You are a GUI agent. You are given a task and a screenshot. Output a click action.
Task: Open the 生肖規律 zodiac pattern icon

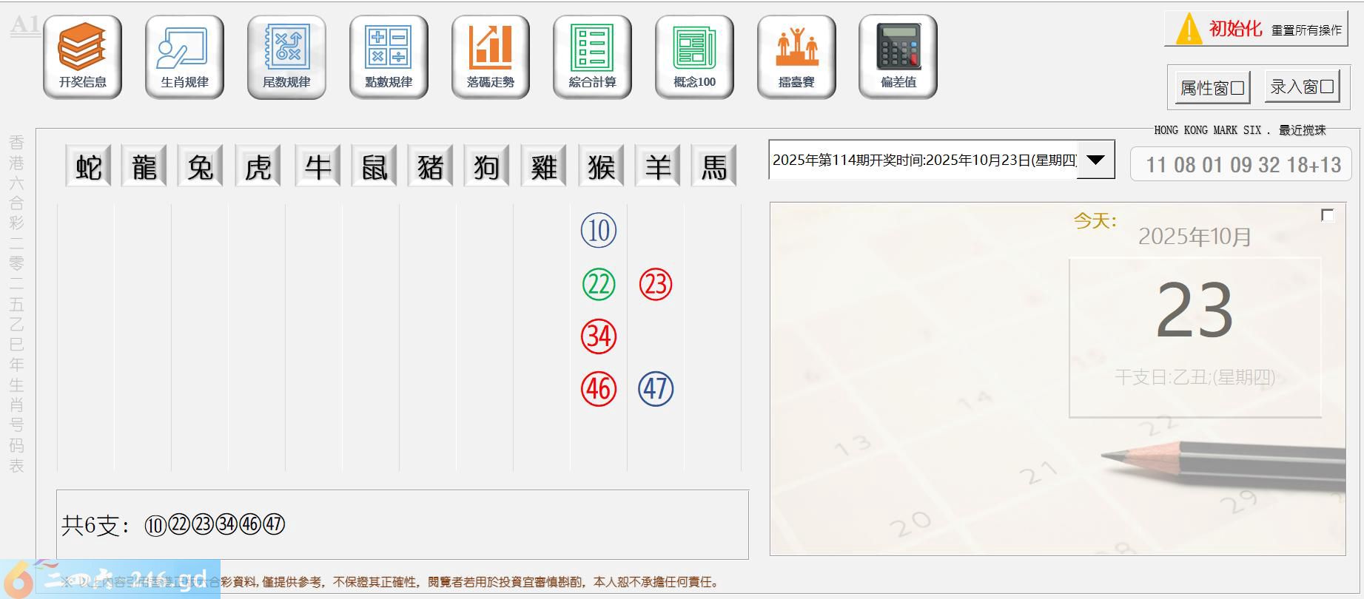(x=184, y=57)
